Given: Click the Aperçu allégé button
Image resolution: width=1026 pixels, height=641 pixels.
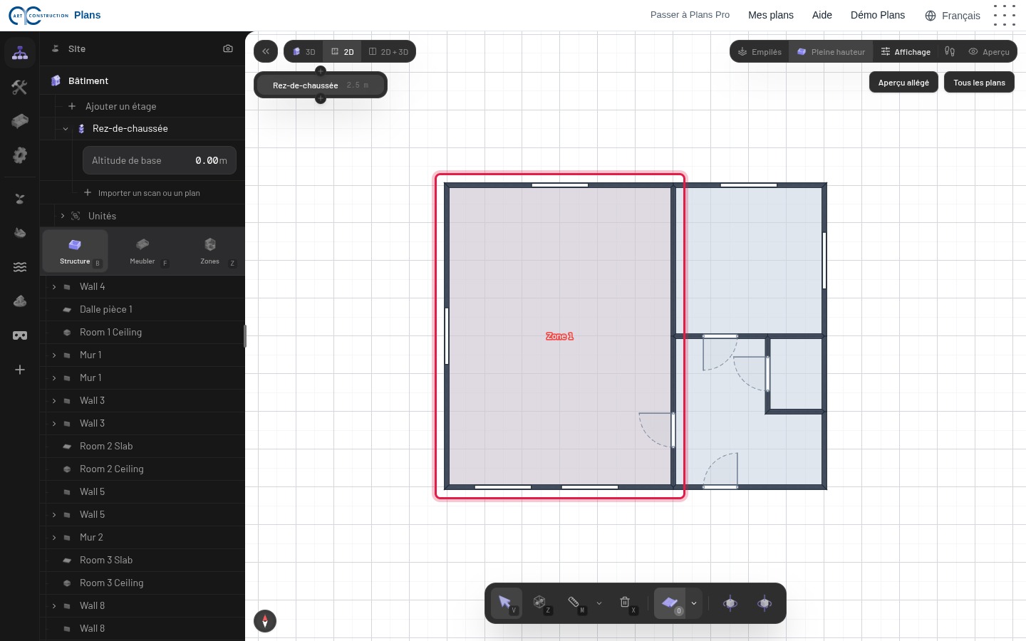Looking at the screenshot, I should pos(903,83).
